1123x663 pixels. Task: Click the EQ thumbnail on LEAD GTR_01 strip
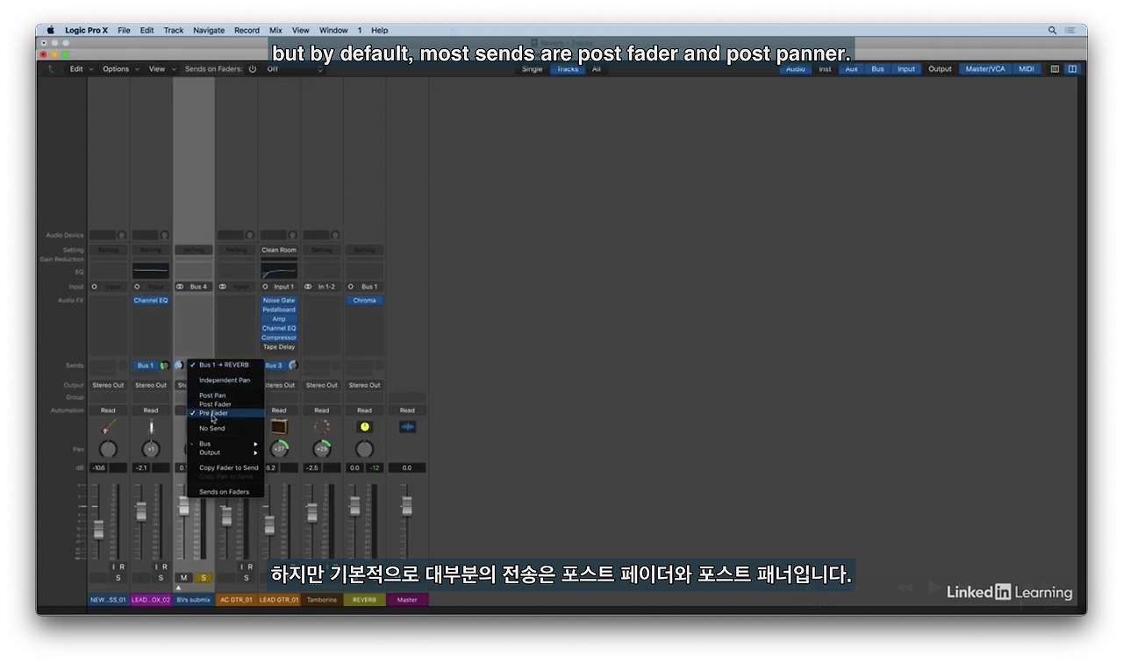279,271
